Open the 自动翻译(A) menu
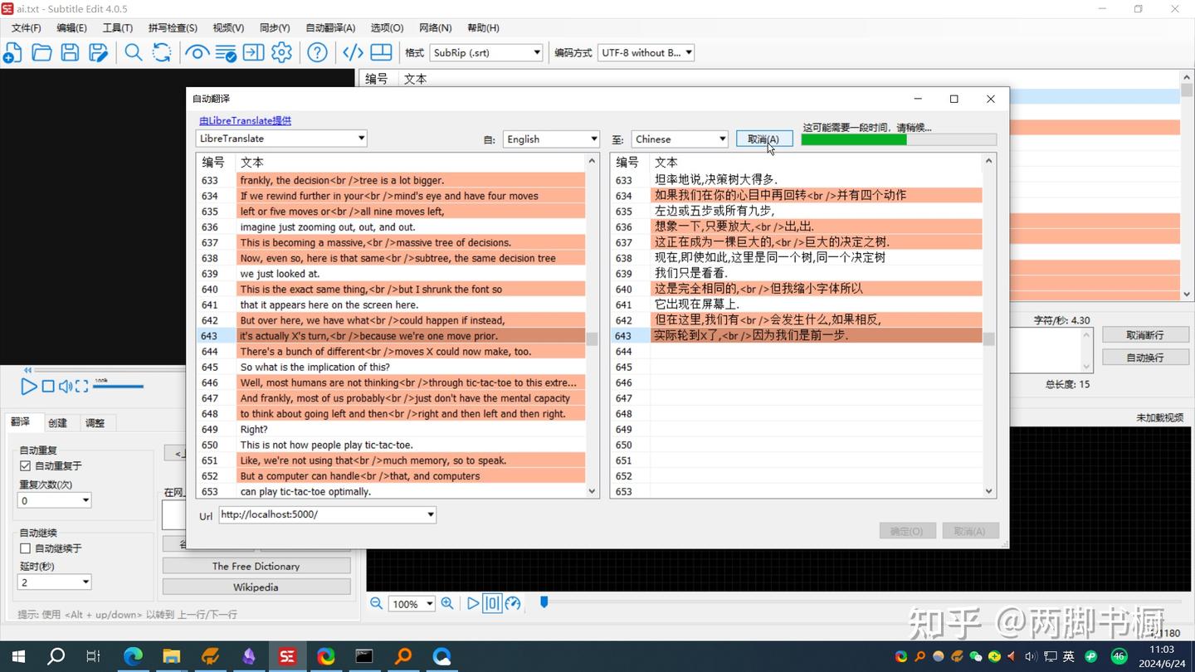 pyautogui.click(x=330, y=27)
